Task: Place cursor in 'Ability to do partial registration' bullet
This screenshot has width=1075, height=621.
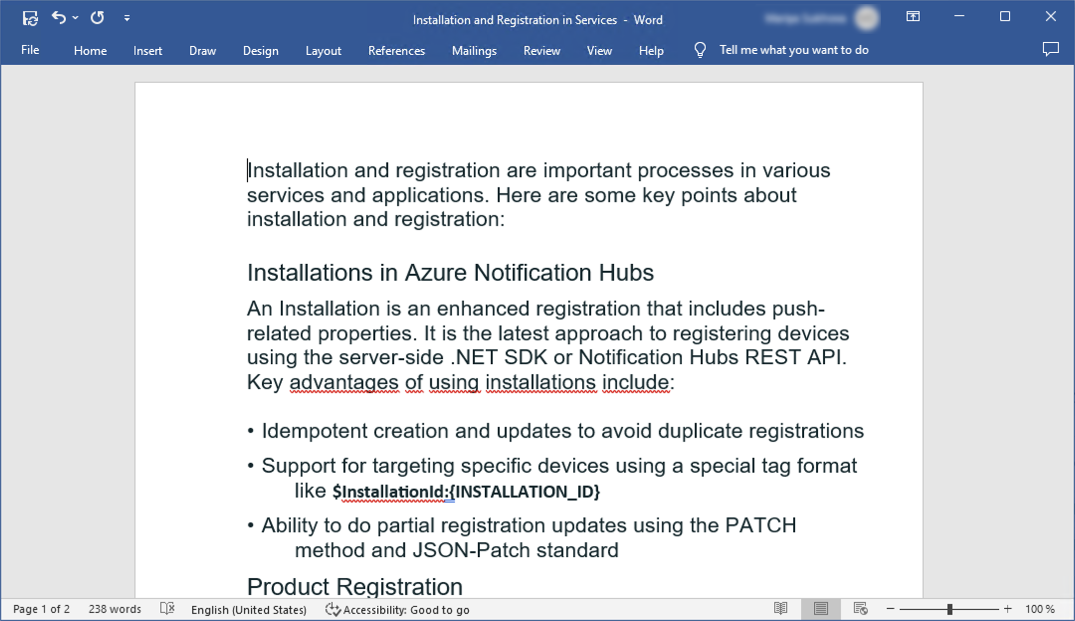Action: pyautogui.click(x=403, y=525)
